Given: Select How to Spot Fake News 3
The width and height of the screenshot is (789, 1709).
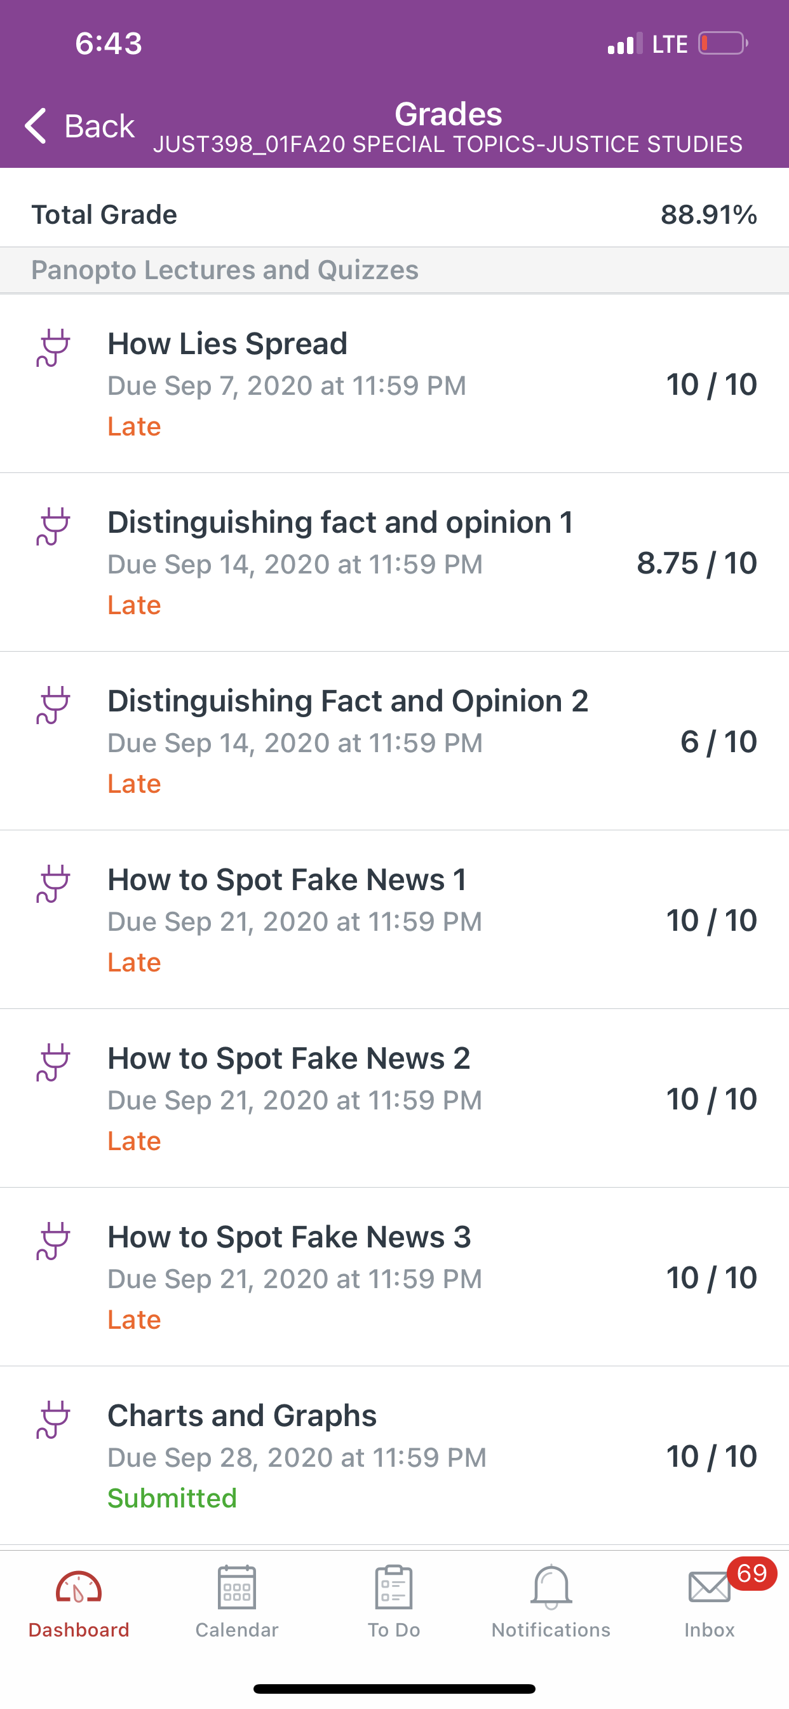Looking at the screenshot, I should click(x=394, y=1277).
